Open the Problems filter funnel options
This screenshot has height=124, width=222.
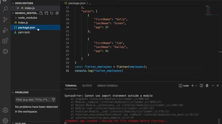point(53,100)
